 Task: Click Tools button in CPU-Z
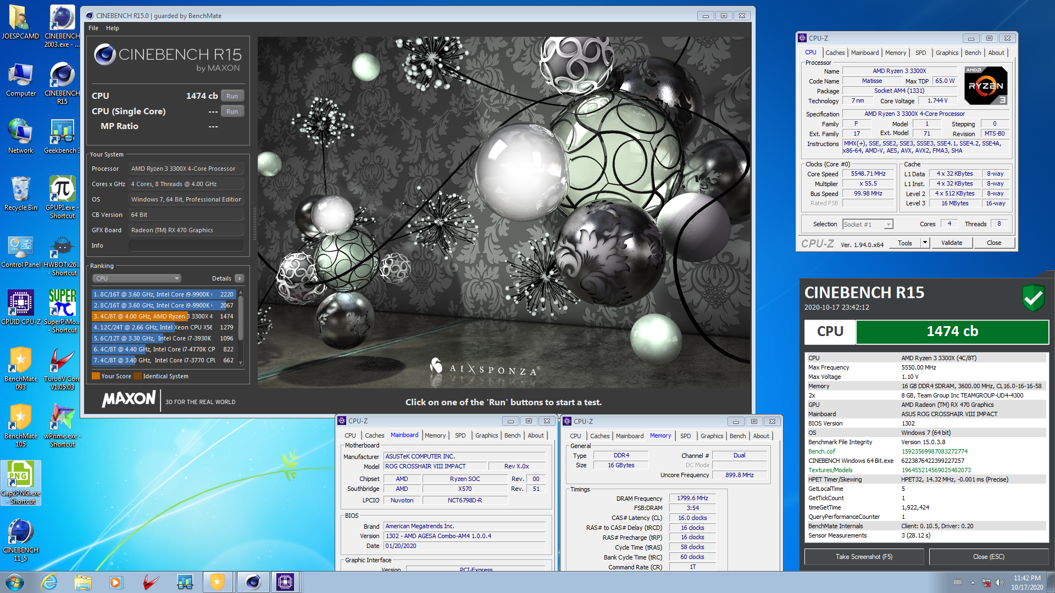point(904,243)
